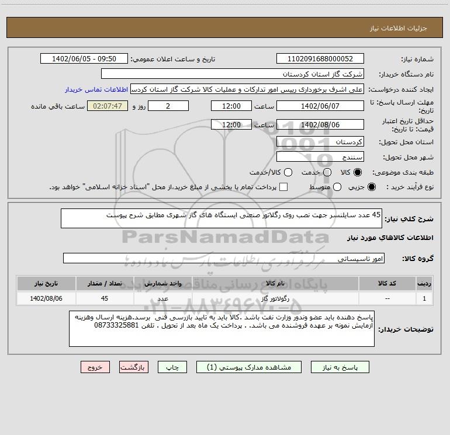450x435 pixels.
Task: Tick the اسناد خزانه اسلامی payment checkbox
Action: [x=283, y=187]
